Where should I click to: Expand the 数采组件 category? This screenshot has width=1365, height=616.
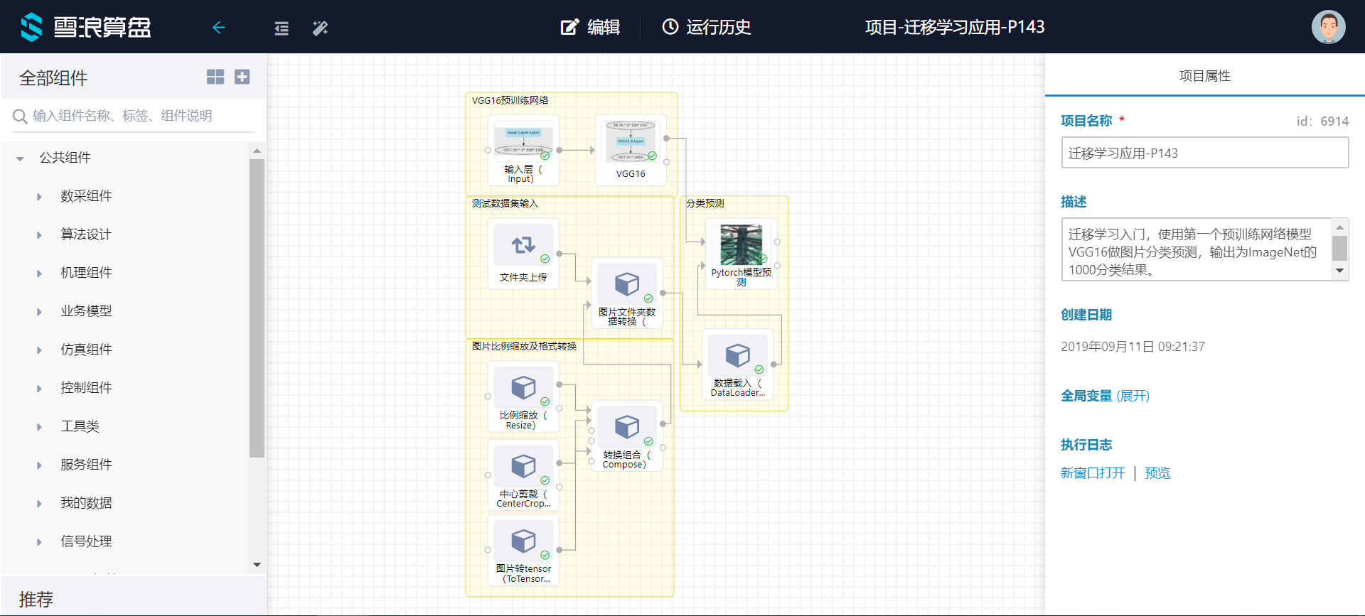(39, 197)
